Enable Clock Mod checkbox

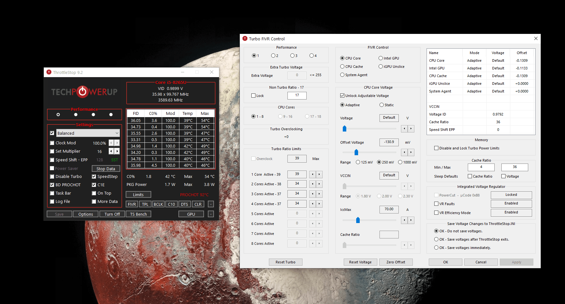52,143
